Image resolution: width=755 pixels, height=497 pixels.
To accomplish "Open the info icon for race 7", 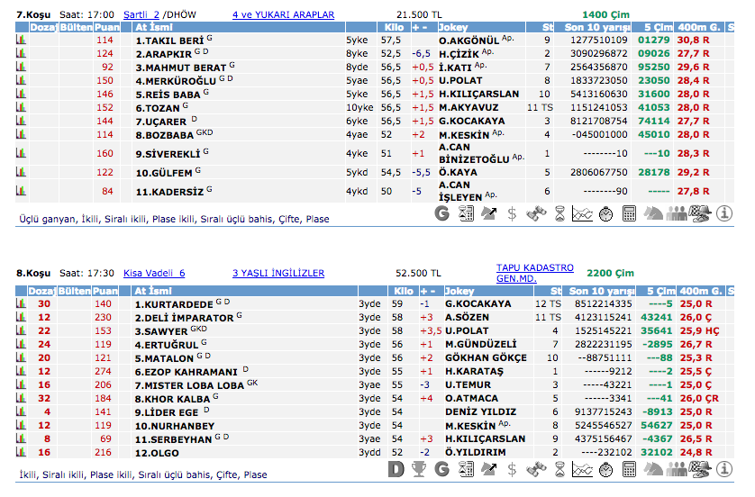I will [723, 213].
